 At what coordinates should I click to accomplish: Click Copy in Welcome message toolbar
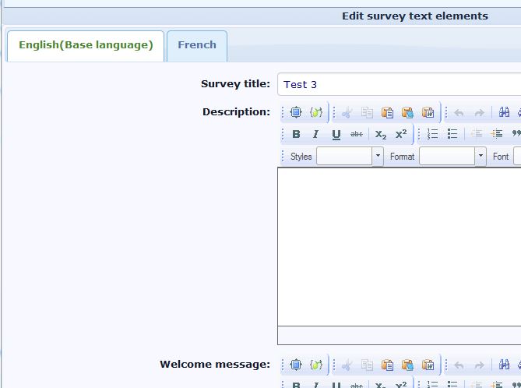pyautogui.click(x=367, y=365)
